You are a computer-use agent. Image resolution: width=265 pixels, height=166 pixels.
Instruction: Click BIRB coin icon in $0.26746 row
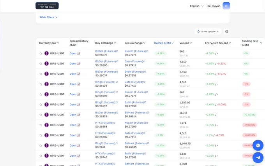tap(46, 156)
